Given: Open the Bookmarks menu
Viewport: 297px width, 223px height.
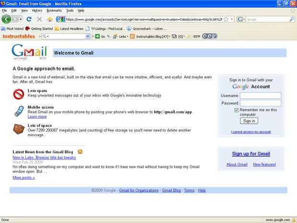Looking at the screenshot, I should tap(54, 11).
